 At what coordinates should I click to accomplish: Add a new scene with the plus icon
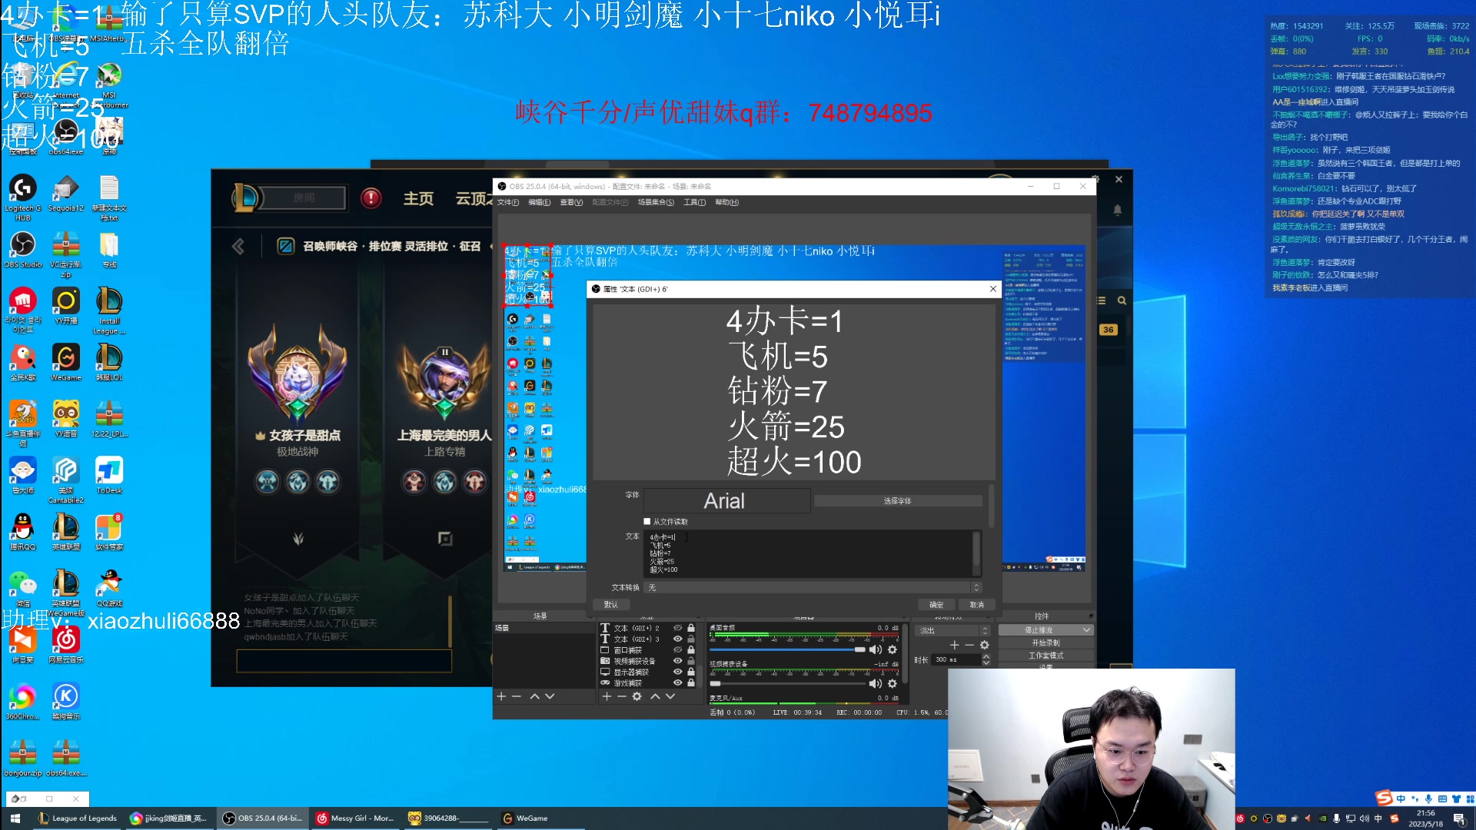500,696
